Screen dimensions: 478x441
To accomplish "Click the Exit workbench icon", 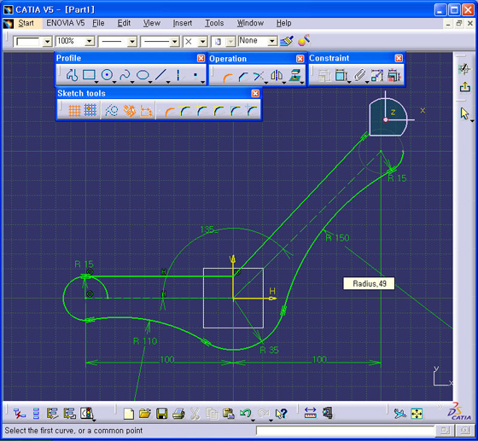I will point(465,87).
